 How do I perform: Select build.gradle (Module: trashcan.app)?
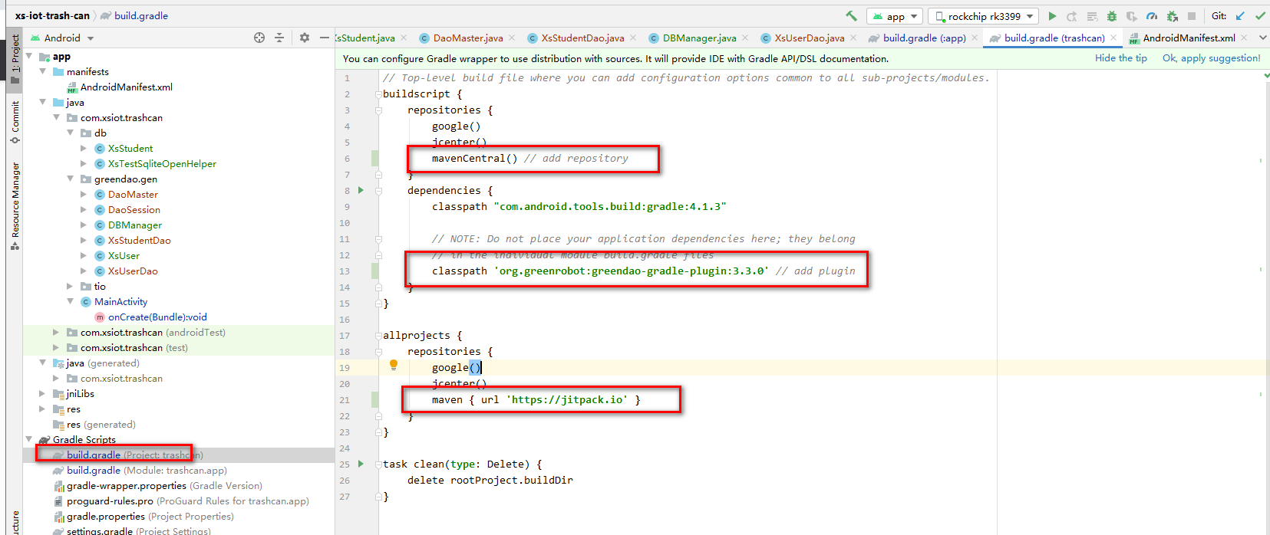(140, 470)
